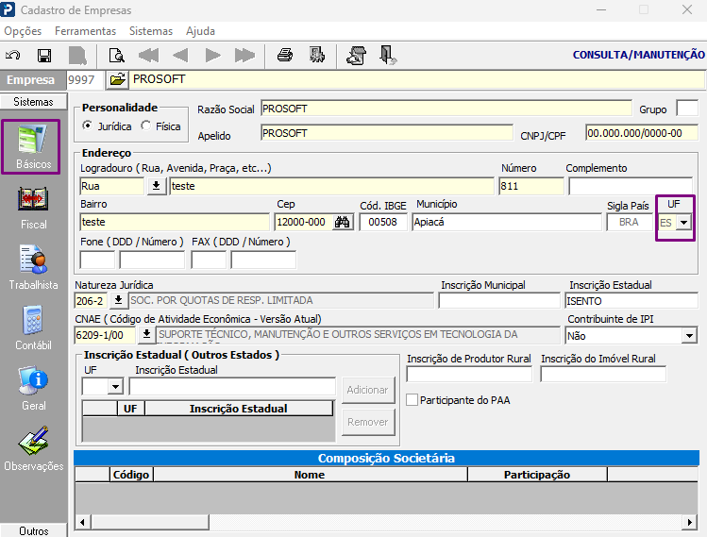Open search with magnifier document icon

tap(117, 56)
